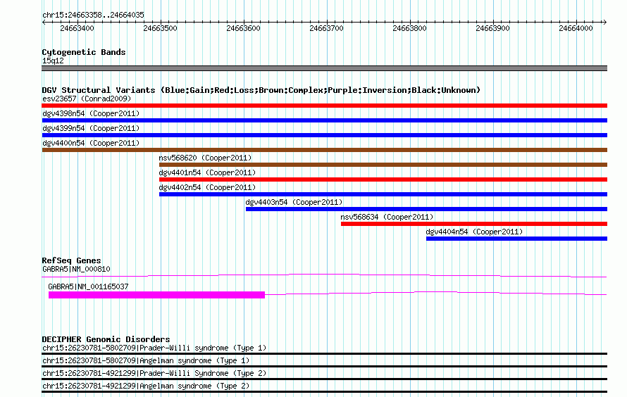Click the red nsv568634 loss bar
The image size is (627, 397).
474,224
